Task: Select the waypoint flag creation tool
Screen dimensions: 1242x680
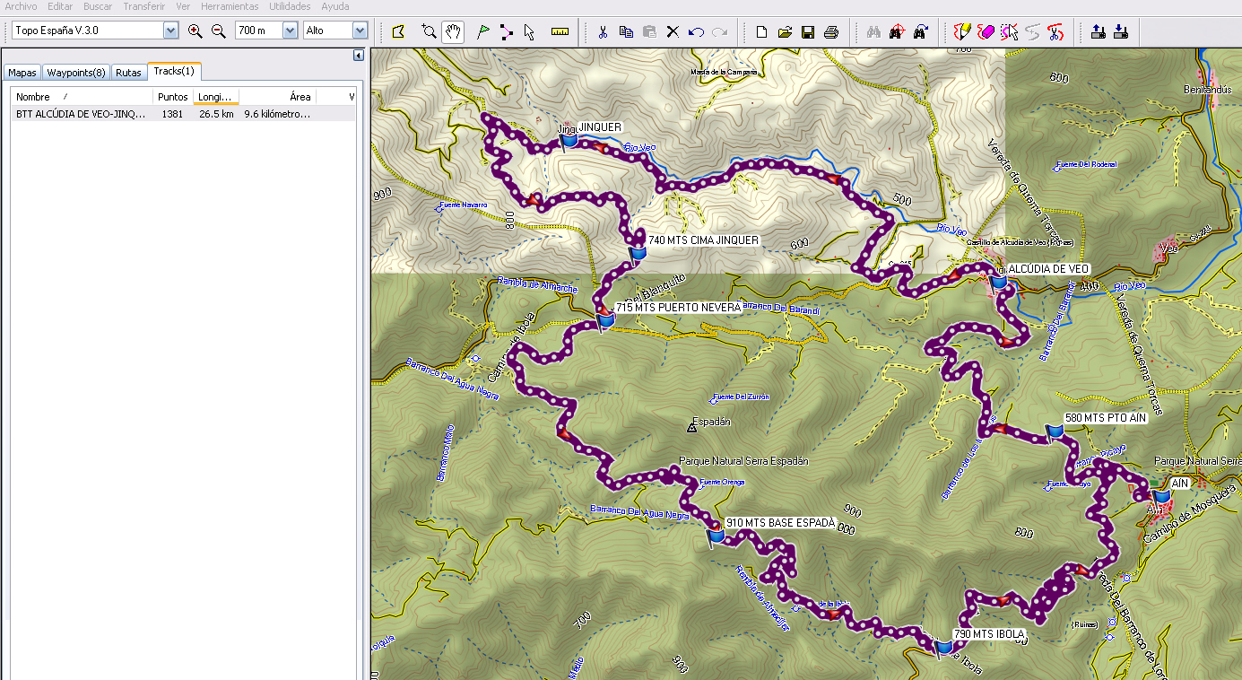Action: point(482,31)
